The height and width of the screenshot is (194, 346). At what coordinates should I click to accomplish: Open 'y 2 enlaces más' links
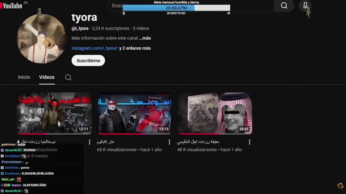pos(135,48)
